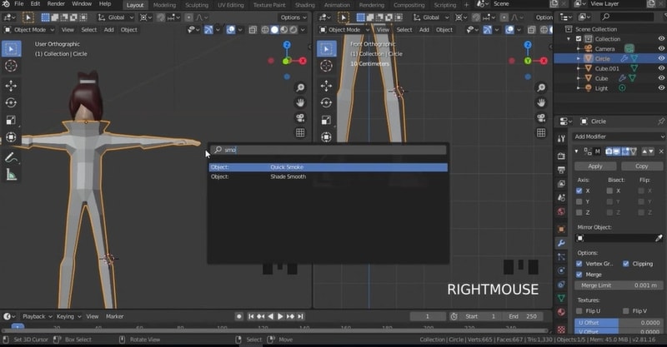Choose the Annotate tool in left toolbar

pos(11,156)
